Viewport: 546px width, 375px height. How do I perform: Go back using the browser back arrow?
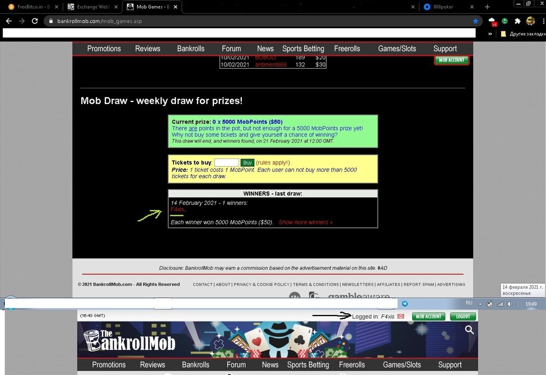(9, 21)
